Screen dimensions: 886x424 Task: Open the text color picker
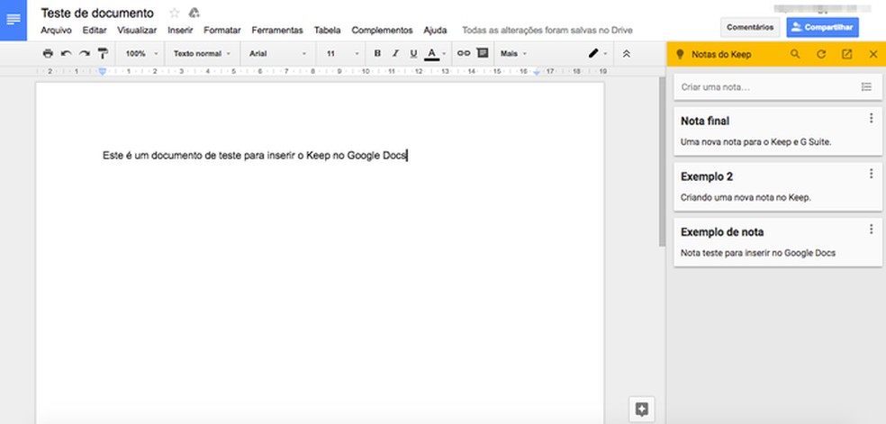(x=435, y=54)
